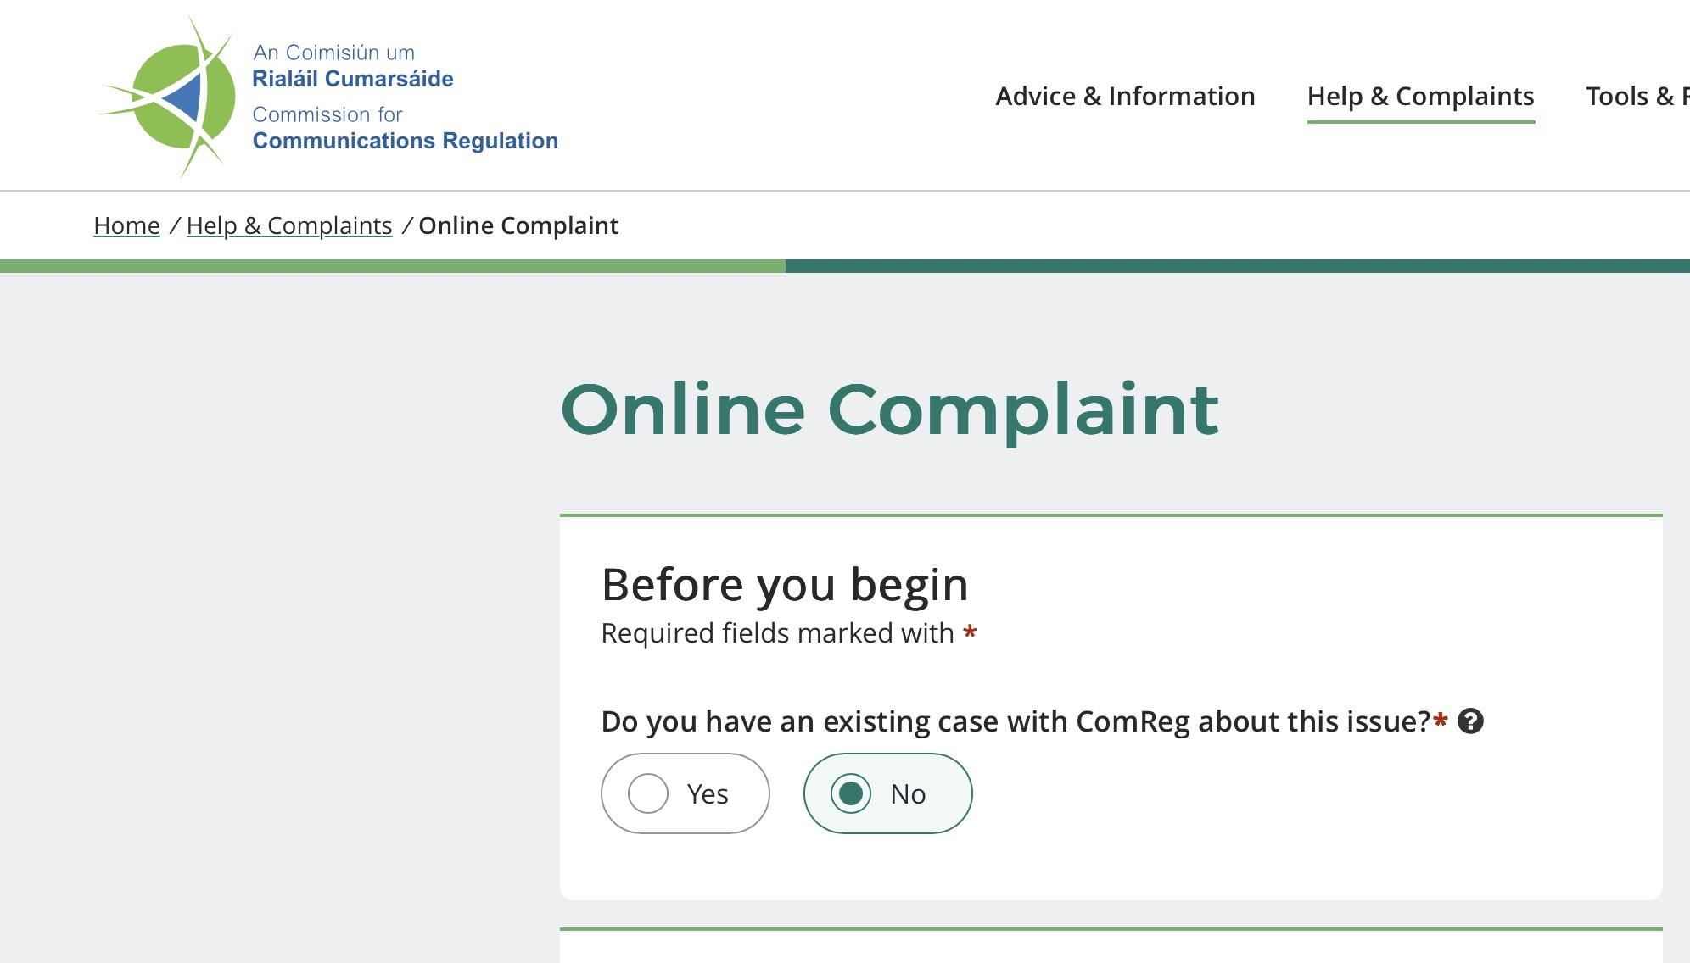Click the red asterisk beside Required fields
The image size is (1690, 963).
pos(970,633)
